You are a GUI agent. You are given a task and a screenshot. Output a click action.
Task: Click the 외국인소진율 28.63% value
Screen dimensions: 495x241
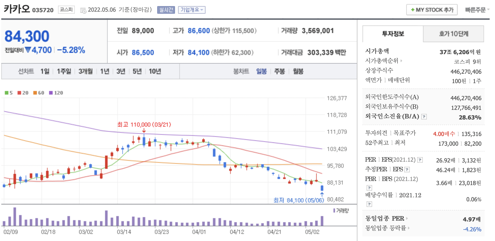pos(470,117)
